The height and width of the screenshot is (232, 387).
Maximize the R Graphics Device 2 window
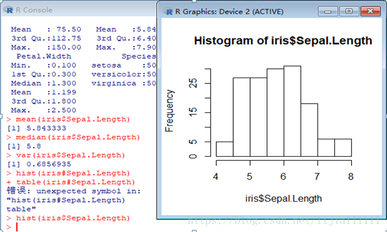(x=349, y=12)
